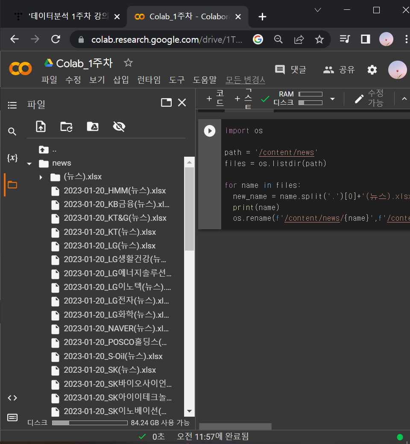Select file 2023-01-20_KT&G(뉴스).xlsx
The width and height of the screenshot is (410, 444).
point(115,218)
